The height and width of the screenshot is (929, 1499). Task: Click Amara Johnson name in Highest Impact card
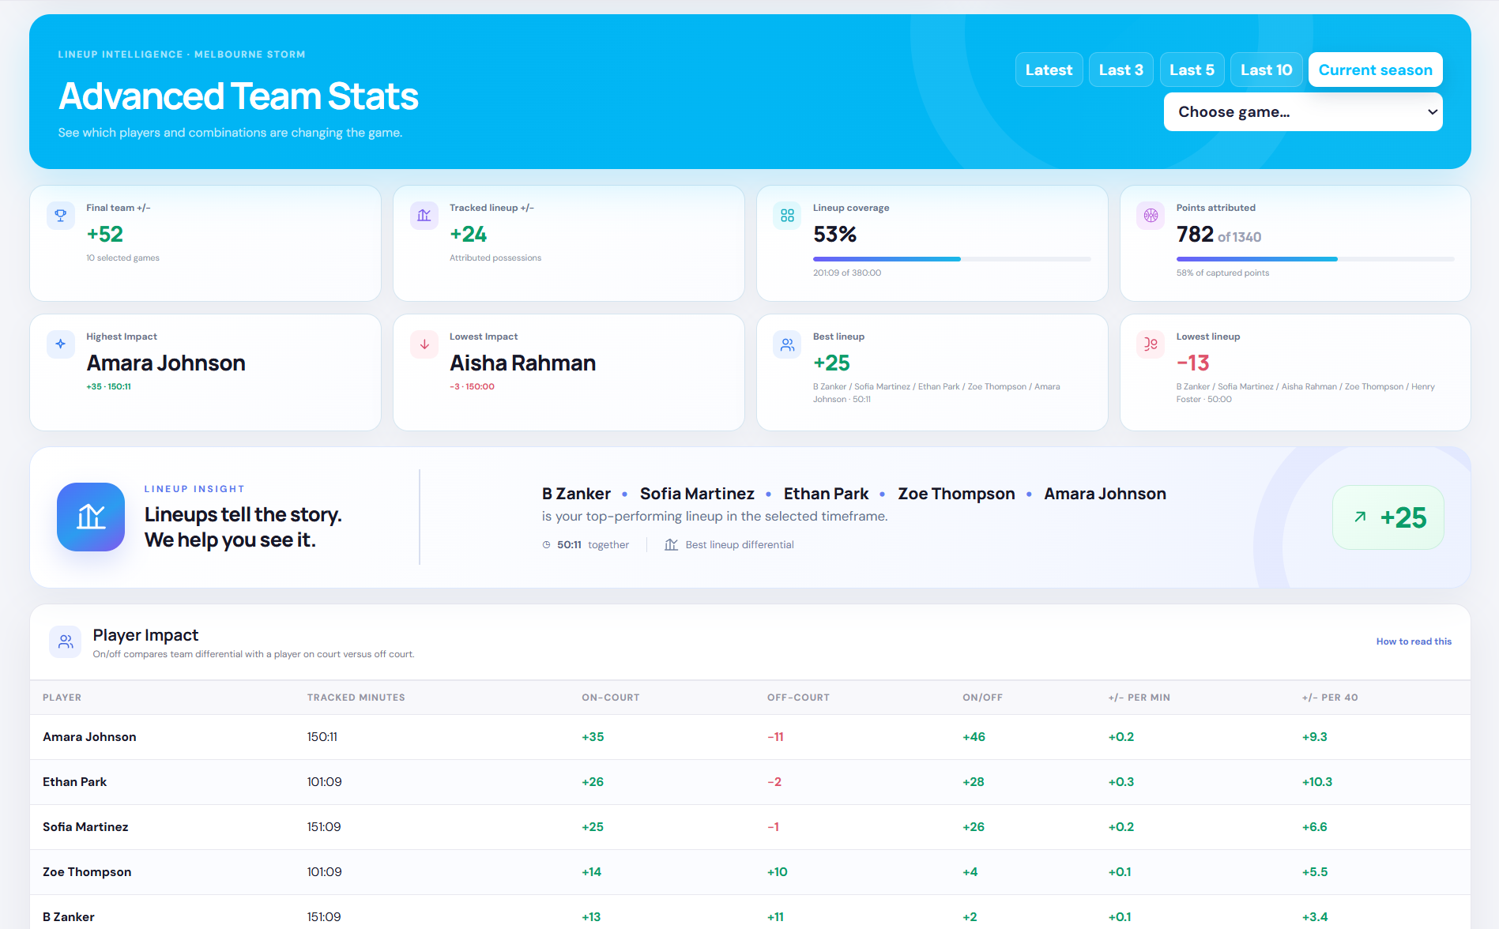coord(166,363)
